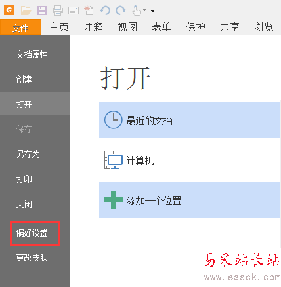
Task: Click the email envelope icon
Action: pos(74,10)
